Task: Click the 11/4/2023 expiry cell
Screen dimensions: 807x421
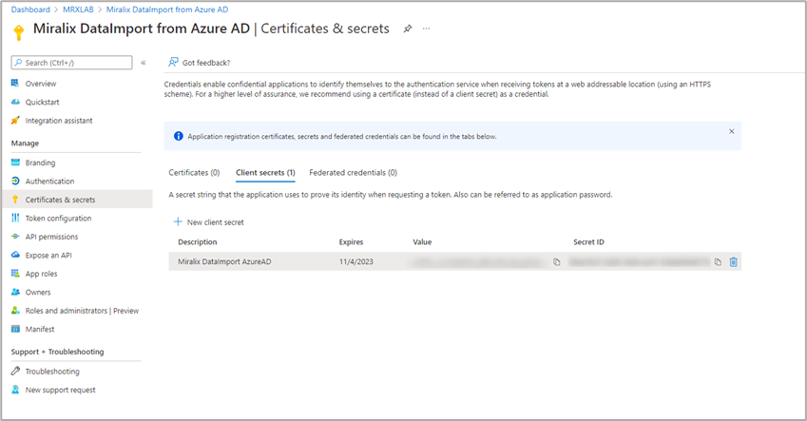Action: (x=356, y=261)
